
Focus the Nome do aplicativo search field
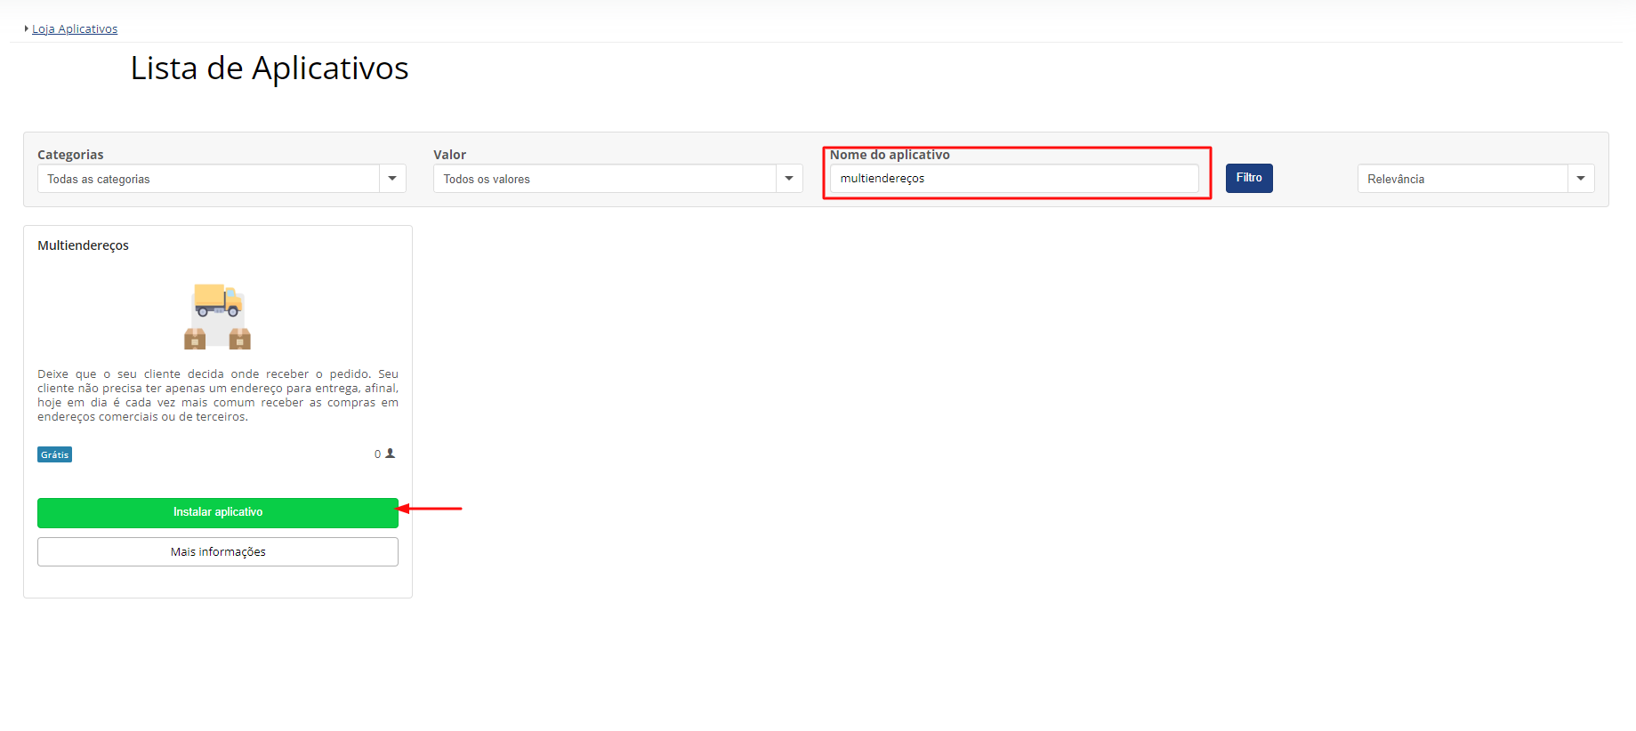[x=1014, y=178]
